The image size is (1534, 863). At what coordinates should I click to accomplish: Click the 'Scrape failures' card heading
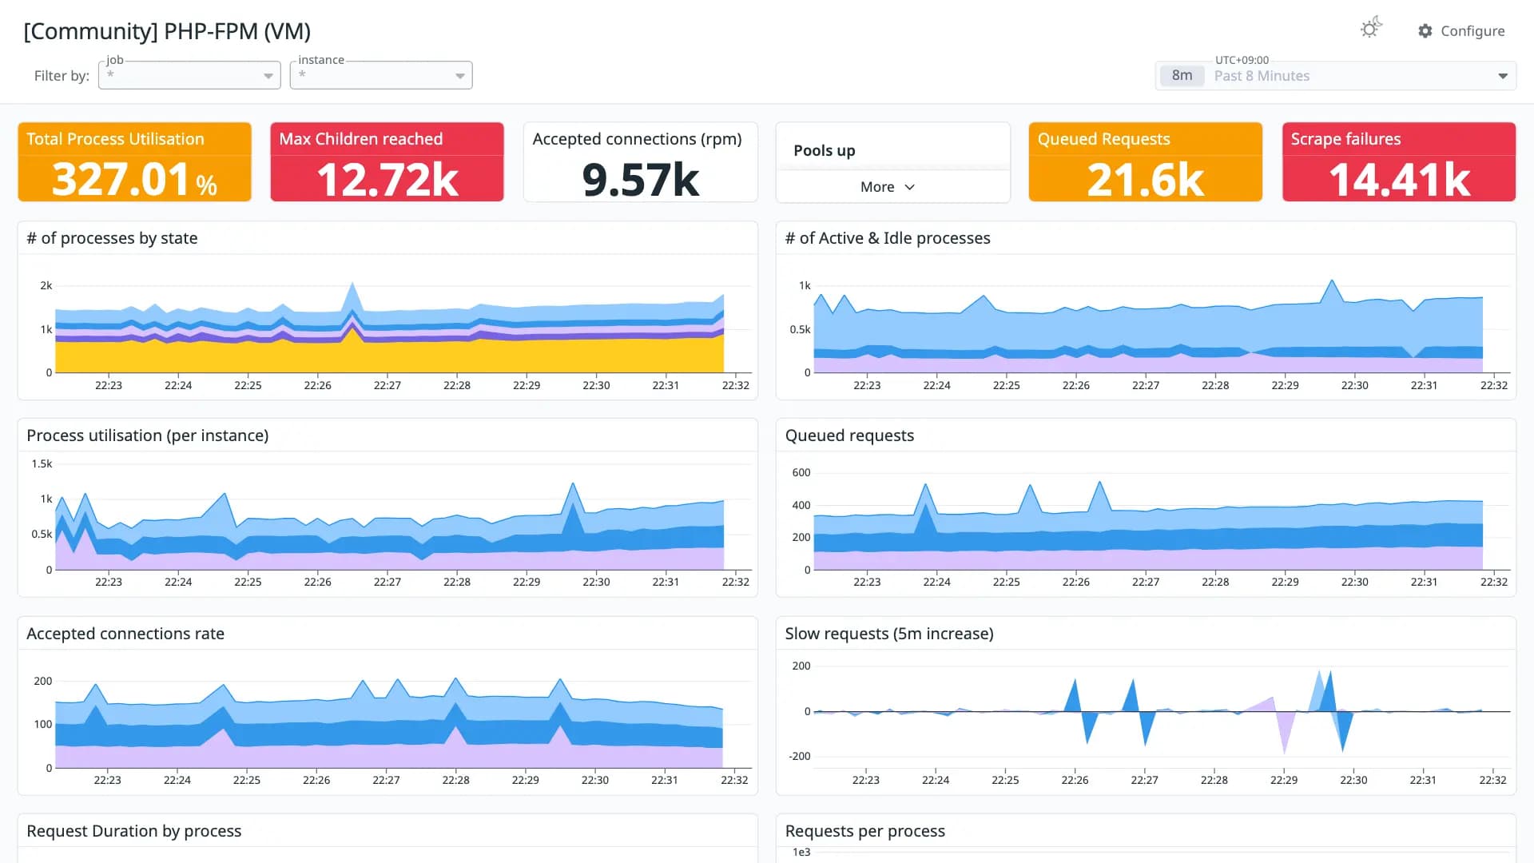coord(1346,139)
